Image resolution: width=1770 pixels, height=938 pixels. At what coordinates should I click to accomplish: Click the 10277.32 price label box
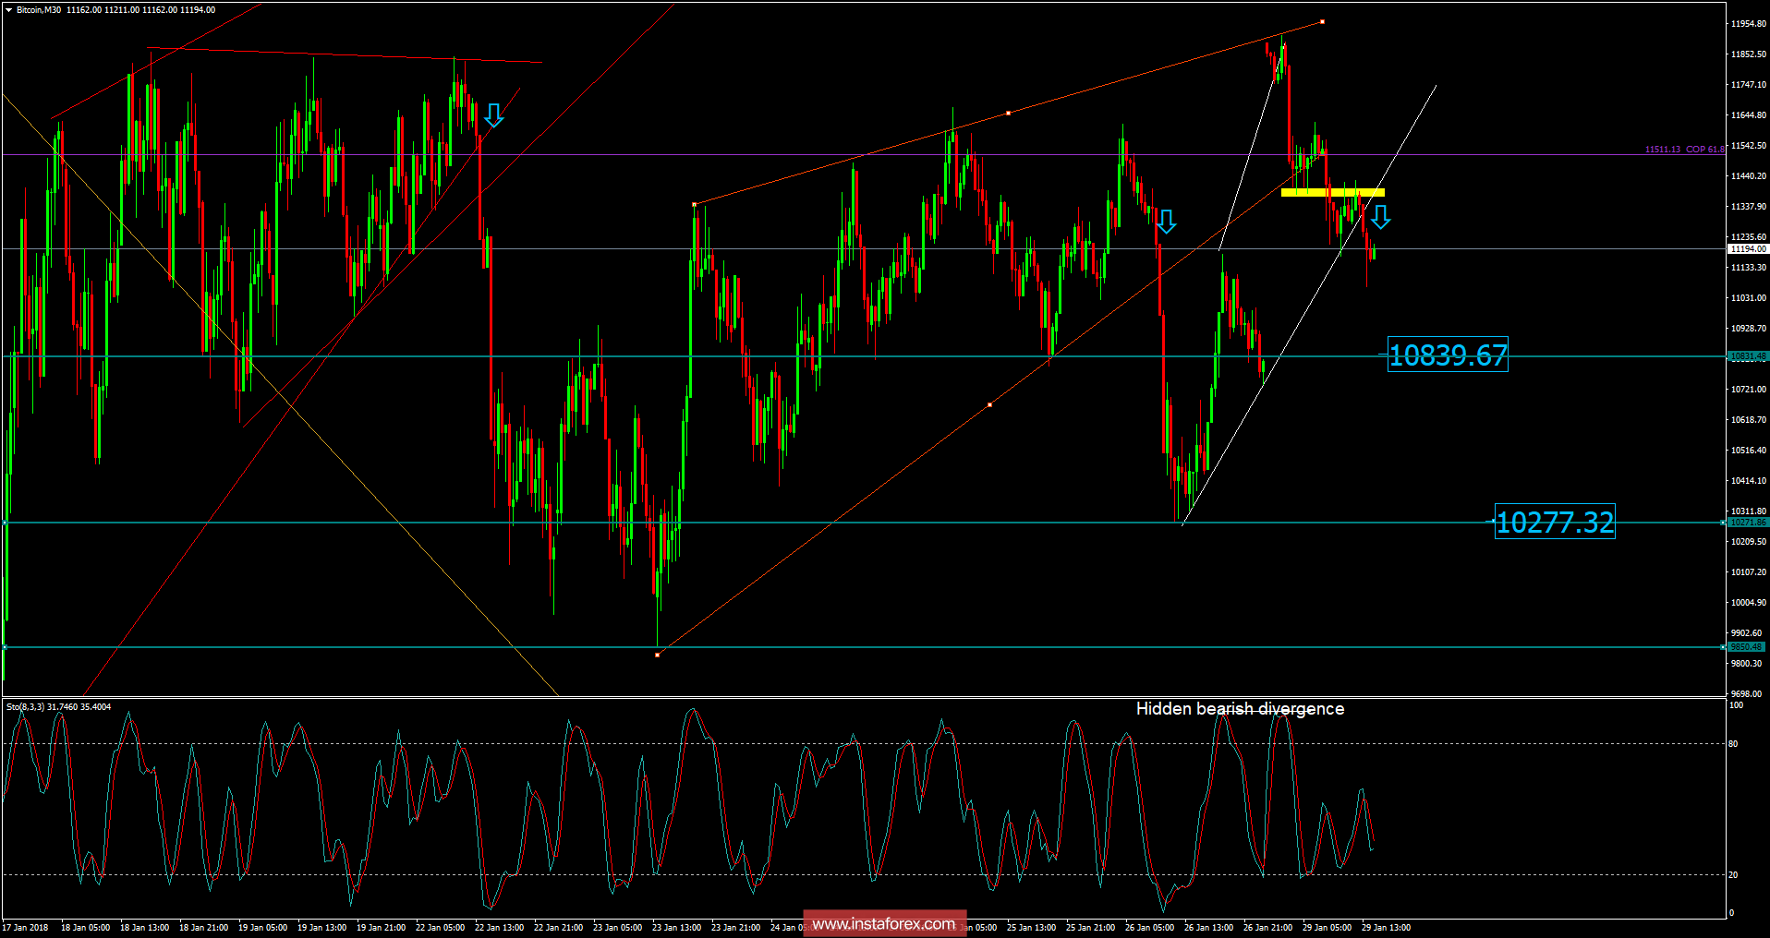[1555, 523]
